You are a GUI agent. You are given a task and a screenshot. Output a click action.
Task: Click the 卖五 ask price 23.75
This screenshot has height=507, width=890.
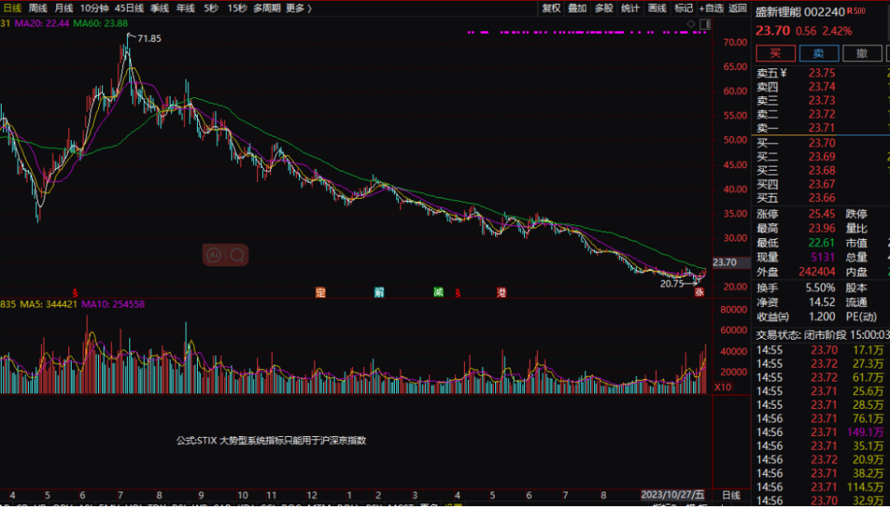click(x=822, y=73)
